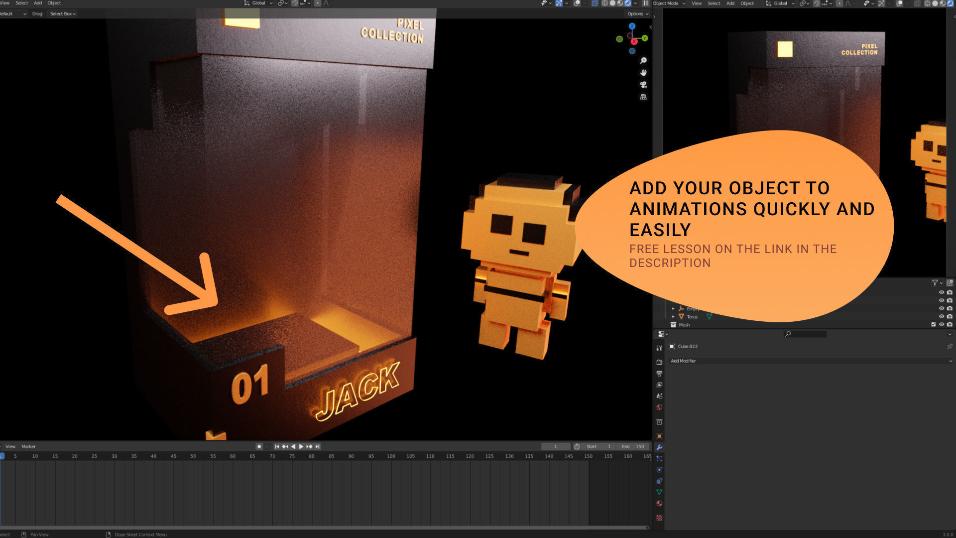Open the Particles properties tab
This screenshot has width=956, height=538.
click(659, 458)
